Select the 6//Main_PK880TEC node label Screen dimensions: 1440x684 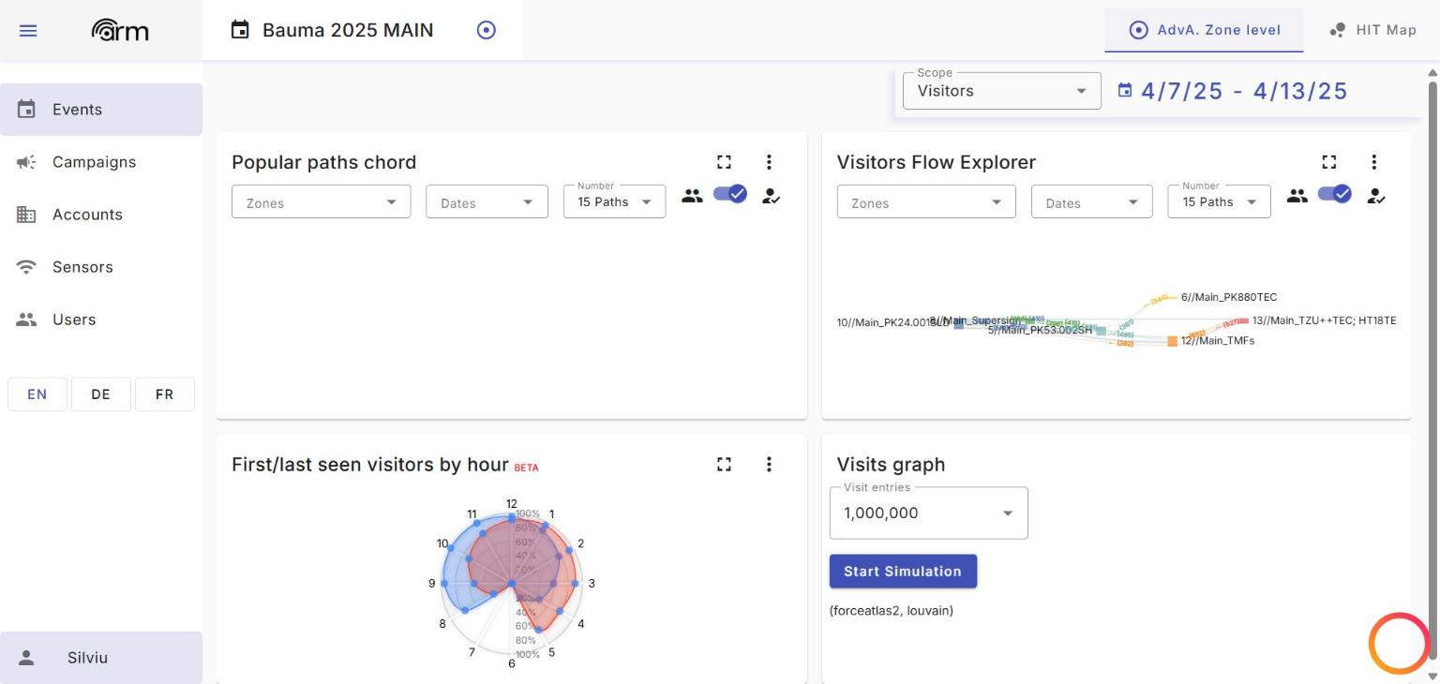coord(1229,297)
